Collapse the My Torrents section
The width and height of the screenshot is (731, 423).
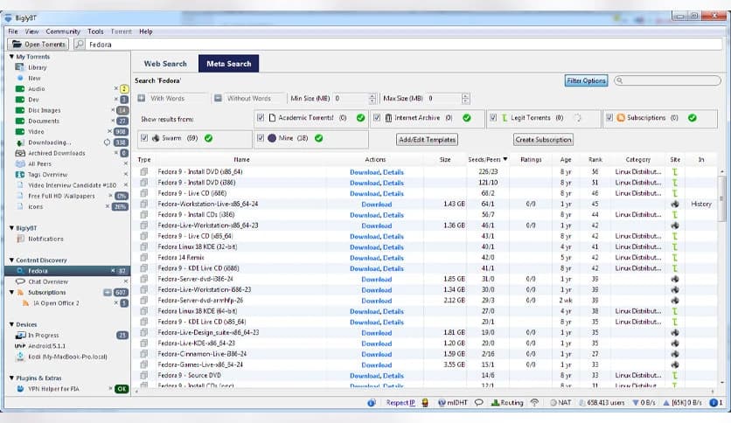coord(11,57)
